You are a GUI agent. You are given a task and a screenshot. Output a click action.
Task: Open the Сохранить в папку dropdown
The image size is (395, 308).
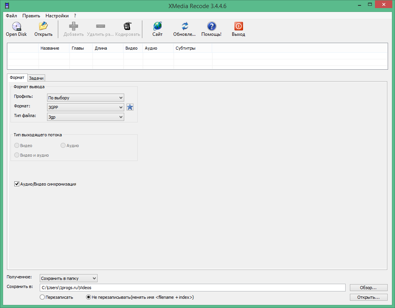[69, 278]
